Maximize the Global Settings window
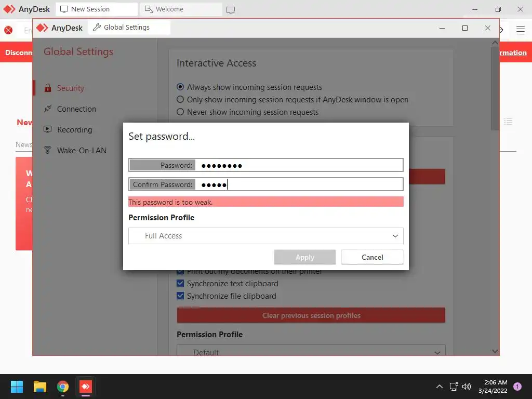Viewport: 532px width, 399px height. click(465, 28)
